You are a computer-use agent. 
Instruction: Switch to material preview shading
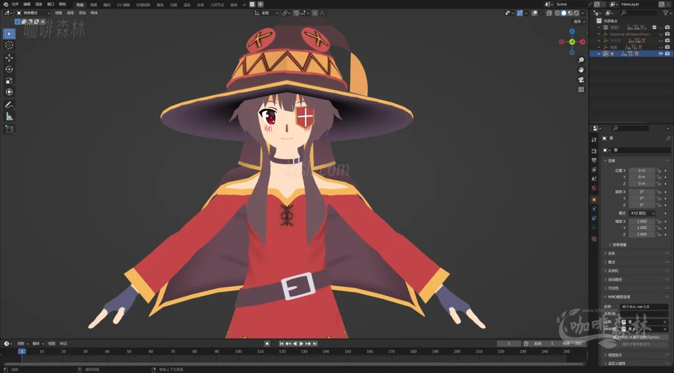[571, 13]
